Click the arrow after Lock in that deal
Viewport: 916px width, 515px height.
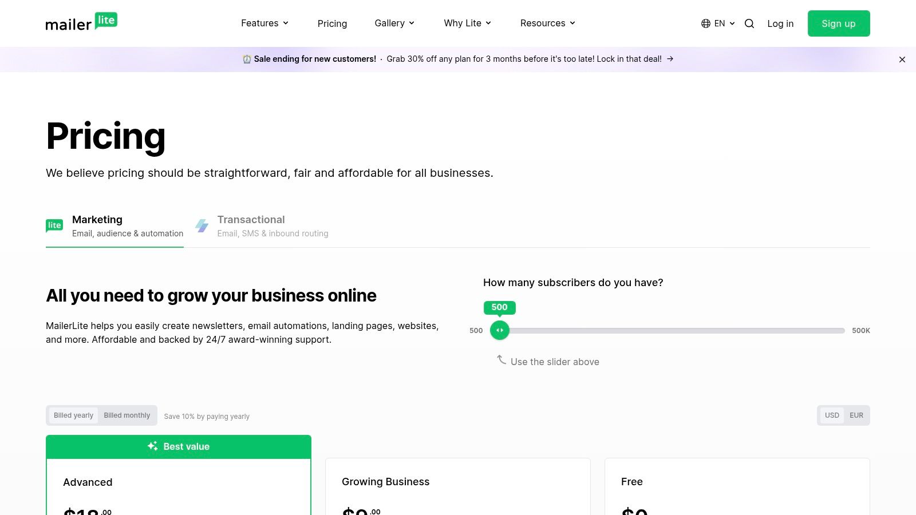point(670,59)
